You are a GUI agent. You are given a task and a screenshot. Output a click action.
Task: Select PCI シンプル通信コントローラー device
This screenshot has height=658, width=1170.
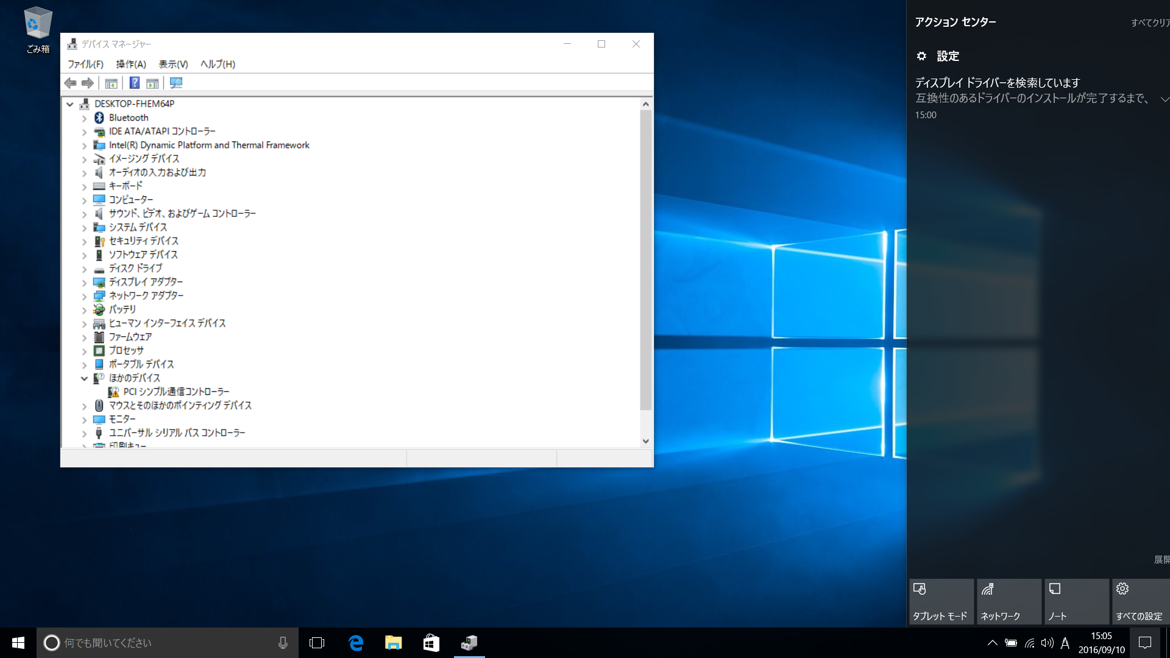pyautogui.click(x=175, y=392)
